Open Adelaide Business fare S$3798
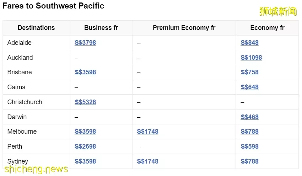The image size is (302, 176). (85, 43)
